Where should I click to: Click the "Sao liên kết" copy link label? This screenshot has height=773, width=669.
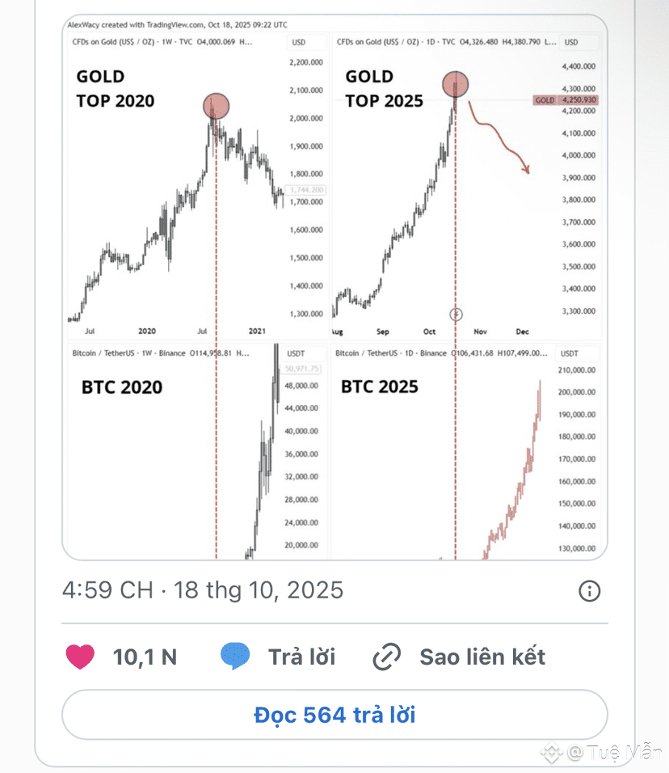coord(482,657)
